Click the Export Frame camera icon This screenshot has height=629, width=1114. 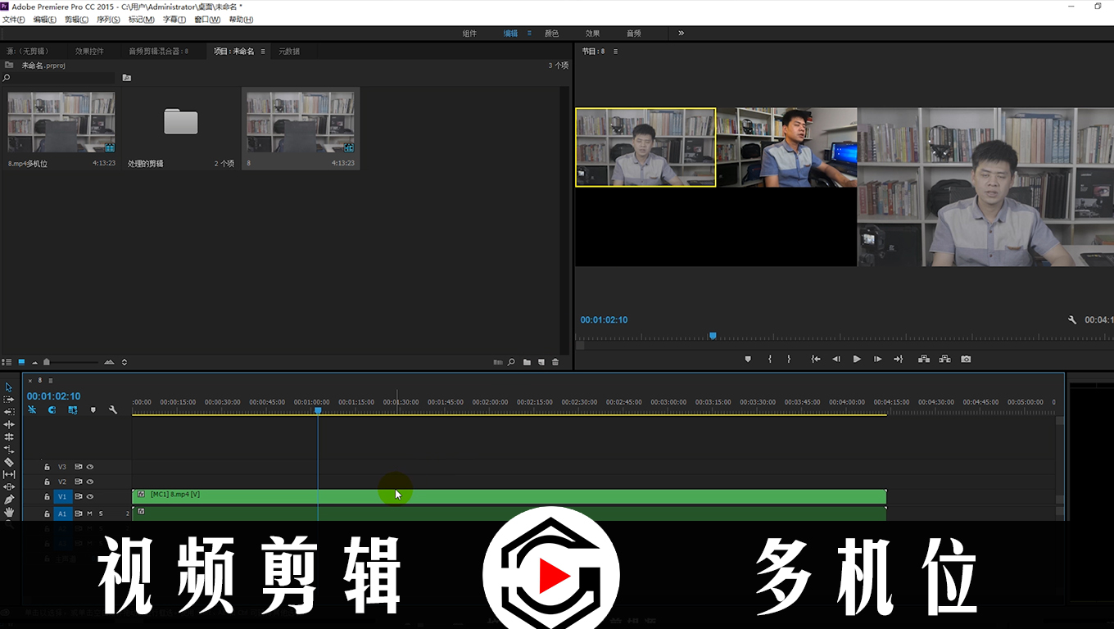click(966, 359)
